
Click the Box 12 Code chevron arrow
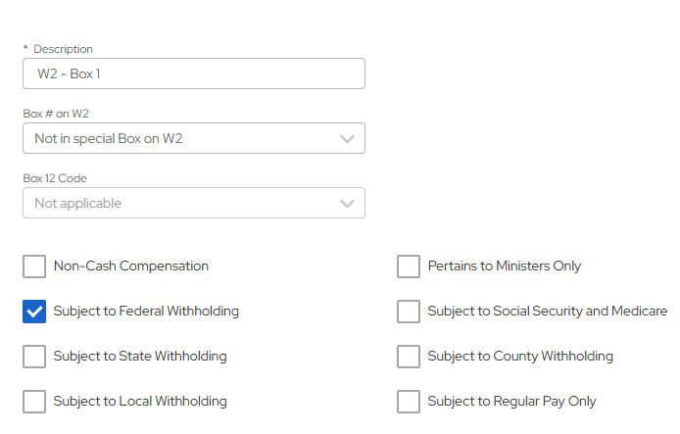[x=347, y=204]
